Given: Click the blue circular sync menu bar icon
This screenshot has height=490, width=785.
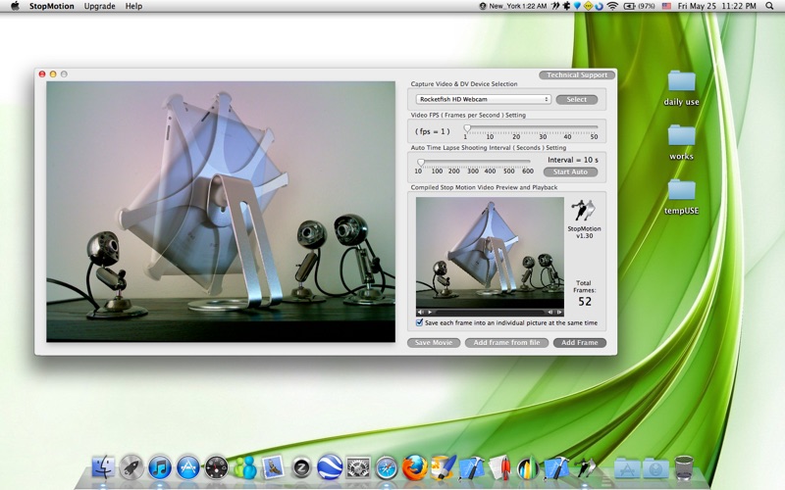Looking at the screenshot, I should [599, 6].
